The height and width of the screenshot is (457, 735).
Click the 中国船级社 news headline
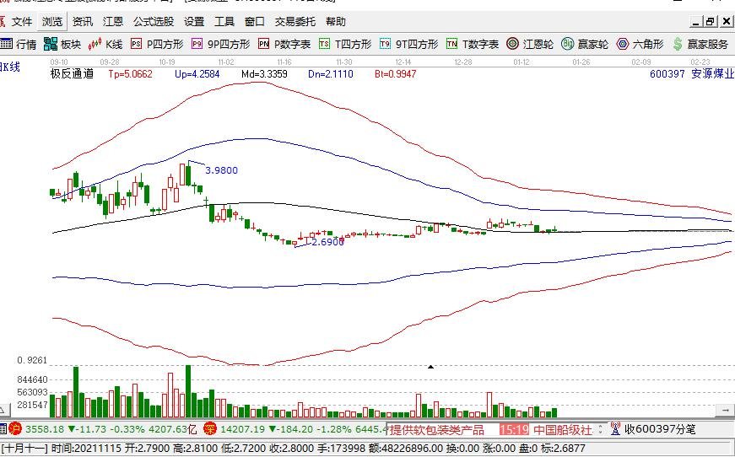tap(563, 430)
